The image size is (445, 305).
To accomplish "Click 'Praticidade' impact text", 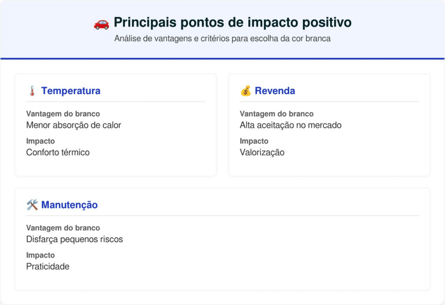I will (x=48, y=266).
